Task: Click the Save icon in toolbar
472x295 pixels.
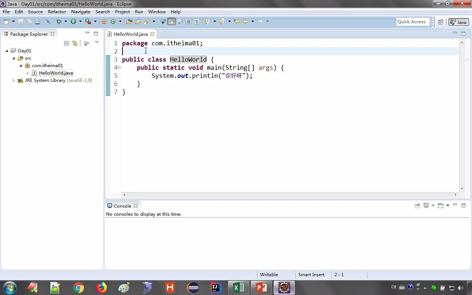Action: pos(21,22)
